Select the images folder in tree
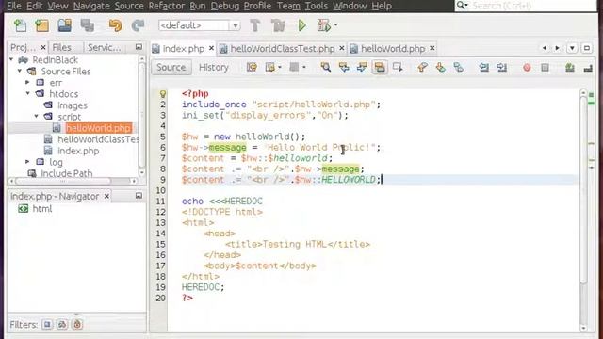 point(73,105)
